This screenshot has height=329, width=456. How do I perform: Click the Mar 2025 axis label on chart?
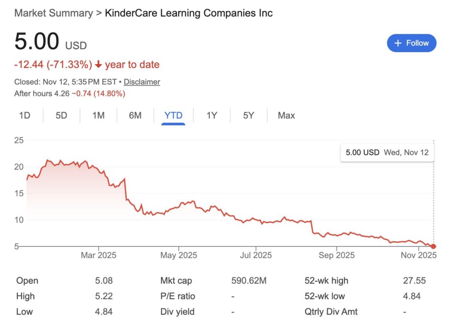click(x=99, y=255)
